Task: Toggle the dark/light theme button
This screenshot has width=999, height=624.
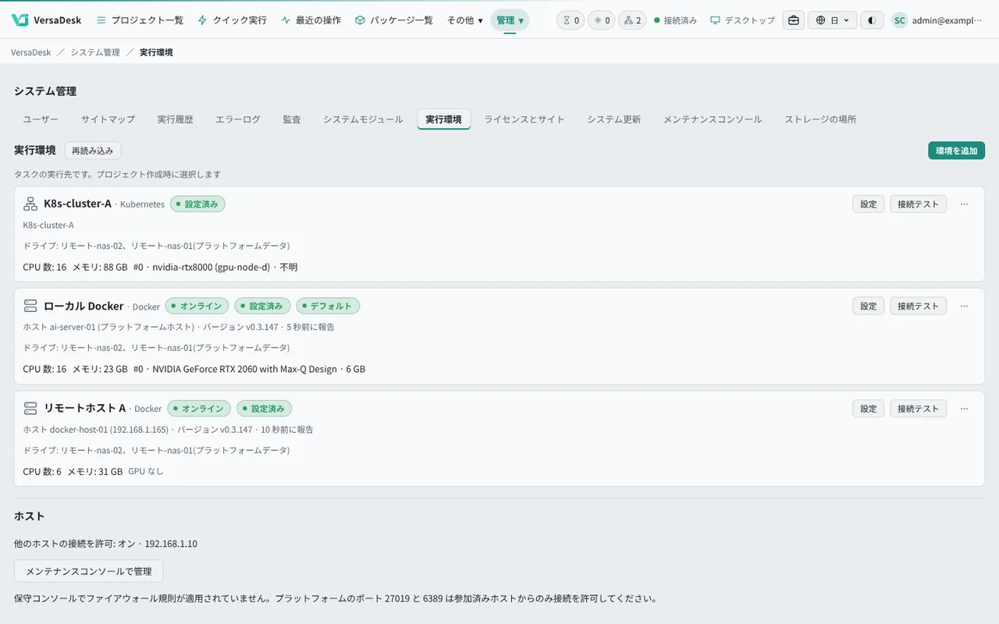Action: coord(872,20)
